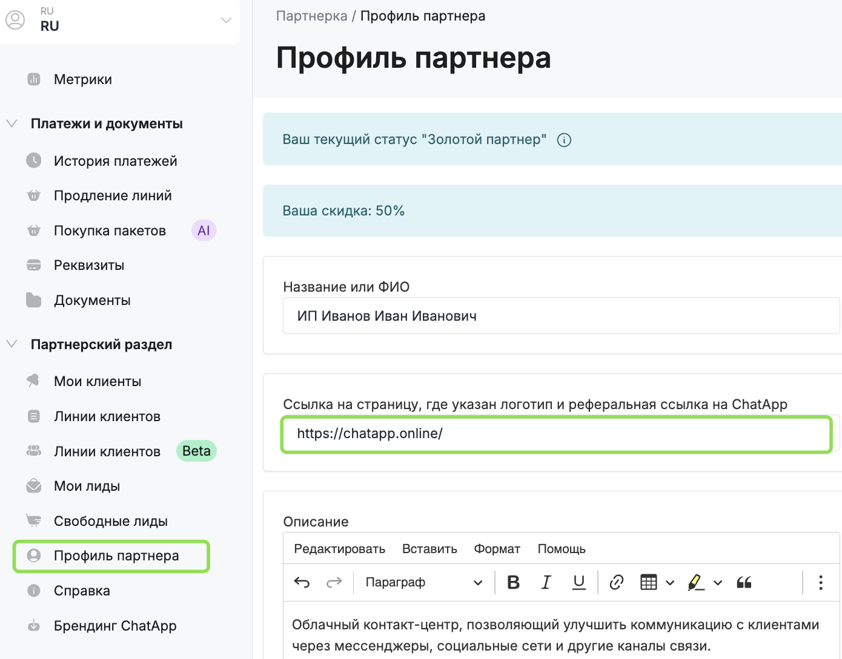Image resolution: width=842 pixels, height=659 pixels.
Task: Click the insert link icon
Action: click(x=616, y=582)
